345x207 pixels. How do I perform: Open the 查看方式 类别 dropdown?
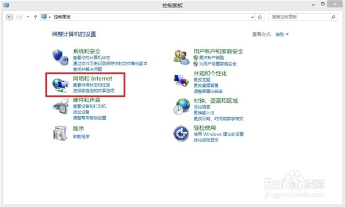click(x=282, y=34)
